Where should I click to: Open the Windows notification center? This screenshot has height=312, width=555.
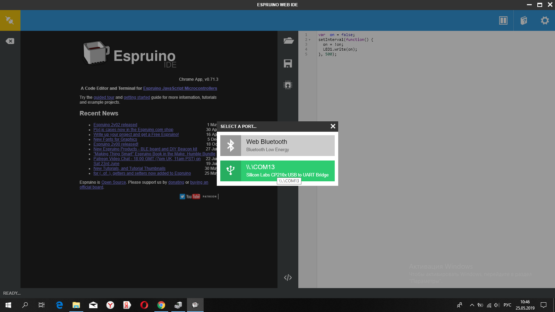pyautogui.click(x=544, y=305)
